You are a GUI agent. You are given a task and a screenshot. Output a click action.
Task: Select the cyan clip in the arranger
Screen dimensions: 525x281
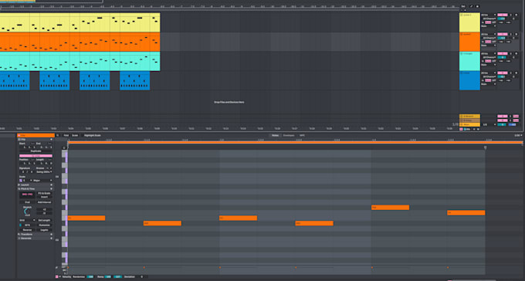80,61
